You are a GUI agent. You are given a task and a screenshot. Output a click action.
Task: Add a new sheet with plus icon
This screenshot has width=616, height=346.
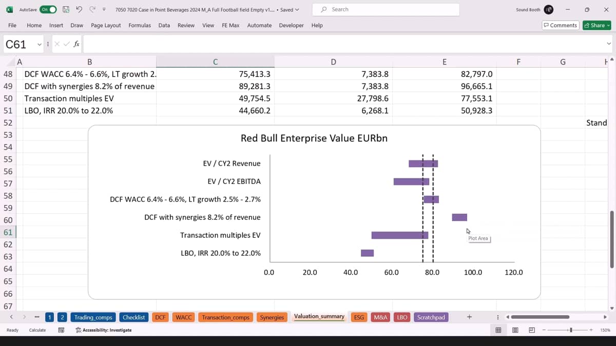tap(469, 317)
